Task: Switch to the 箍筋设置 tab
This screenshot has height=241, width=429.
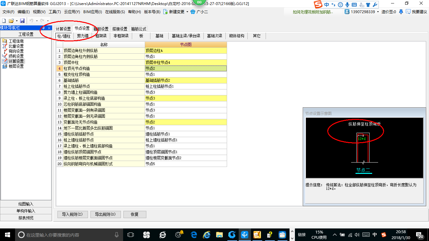Action: point(101,29)
